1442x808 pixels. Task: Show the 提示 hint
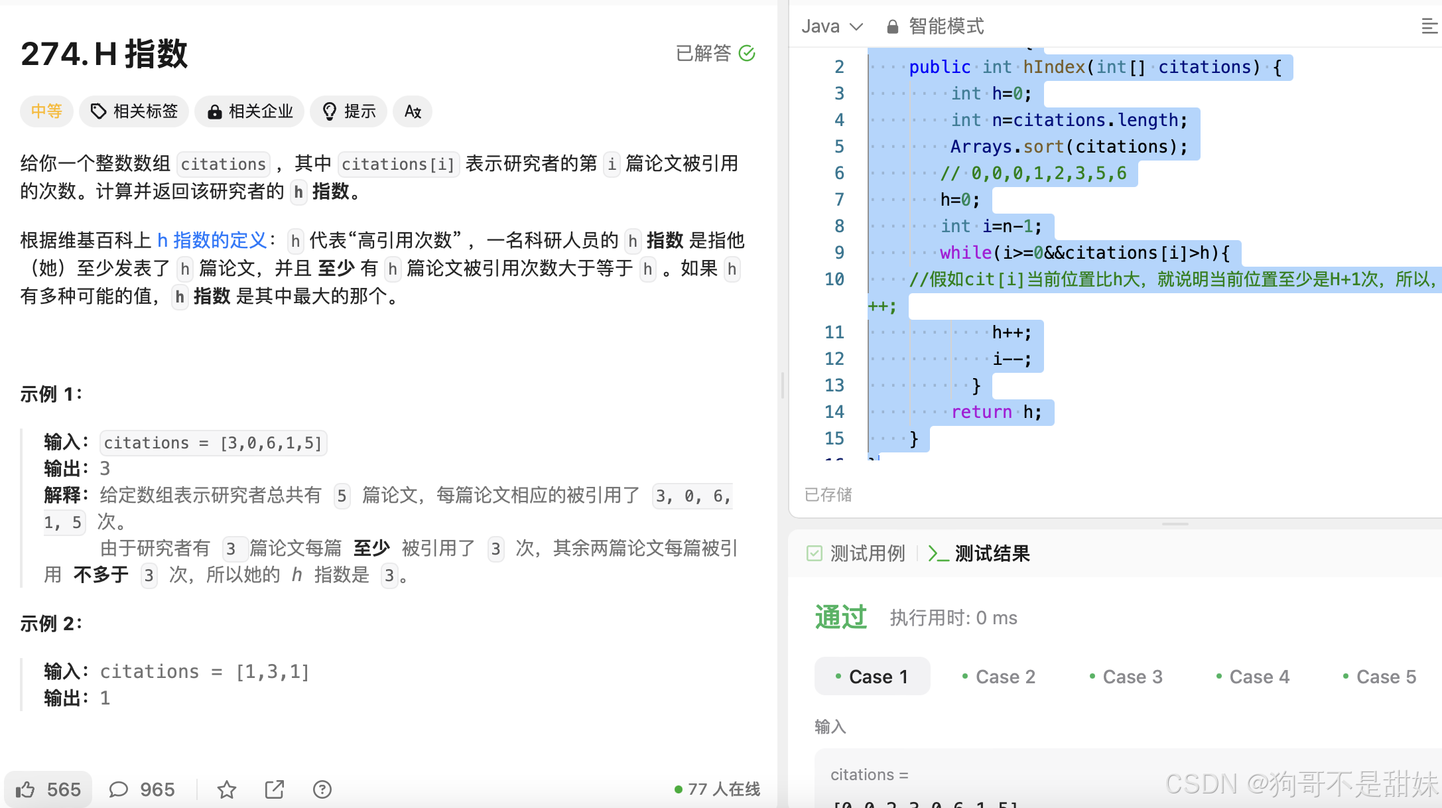coord(349,111)
